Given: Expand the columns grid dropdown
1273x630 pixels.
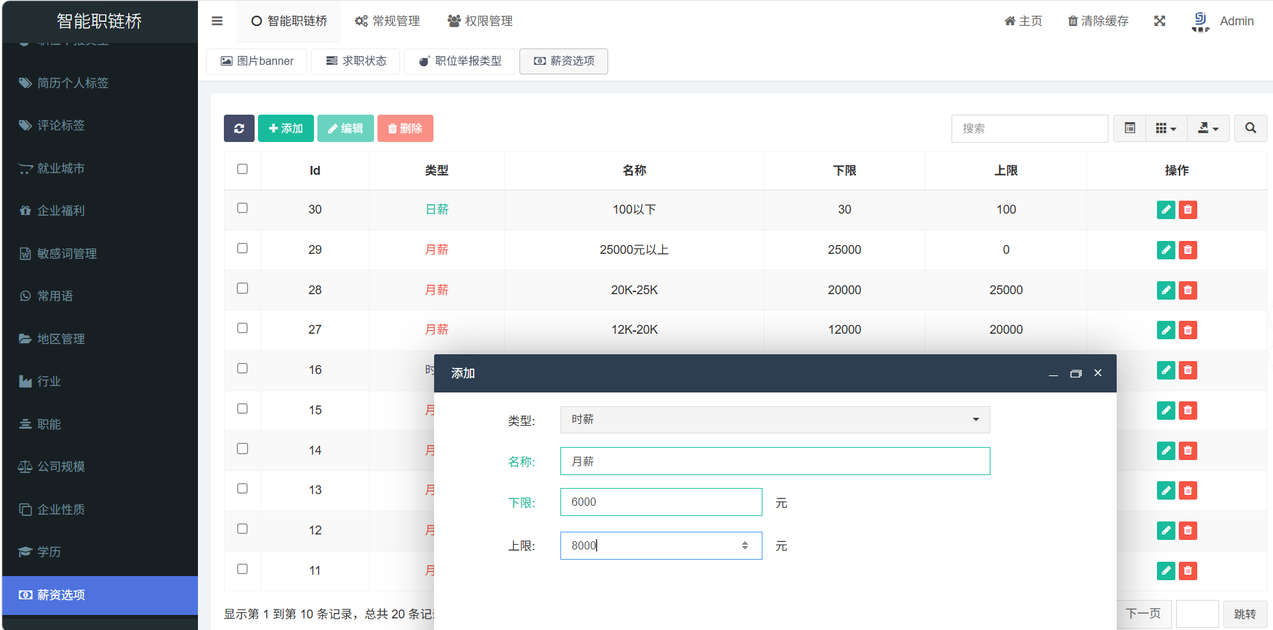Looking at the screenshot, I should pos(1166,128).
